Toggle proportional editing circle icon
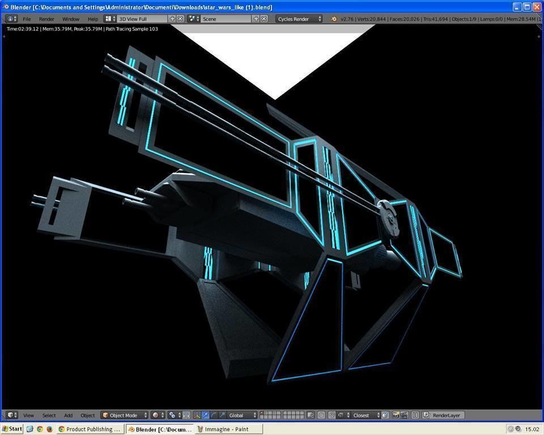544x435 pixels. coord(321,415)
